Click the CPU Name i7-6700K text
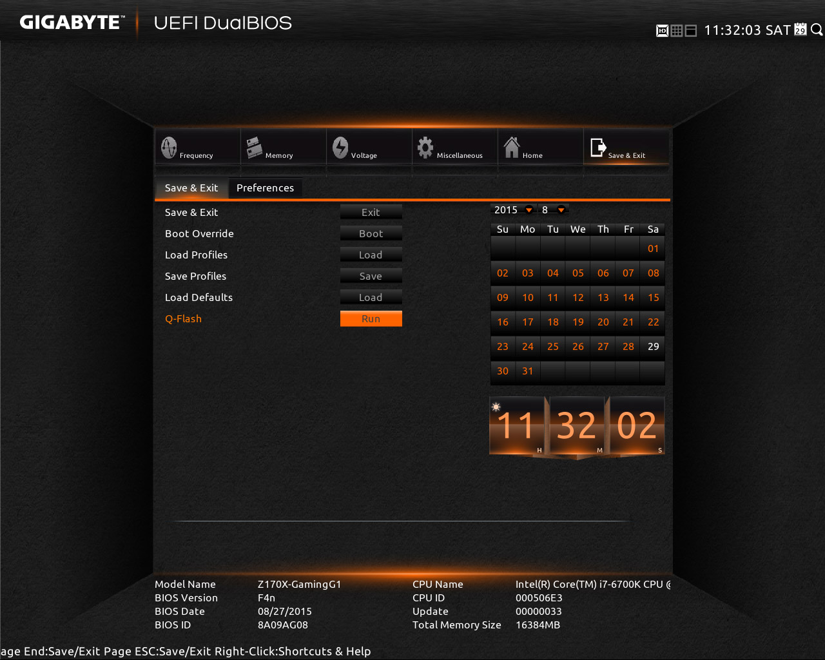 click(x=593, y=584)
